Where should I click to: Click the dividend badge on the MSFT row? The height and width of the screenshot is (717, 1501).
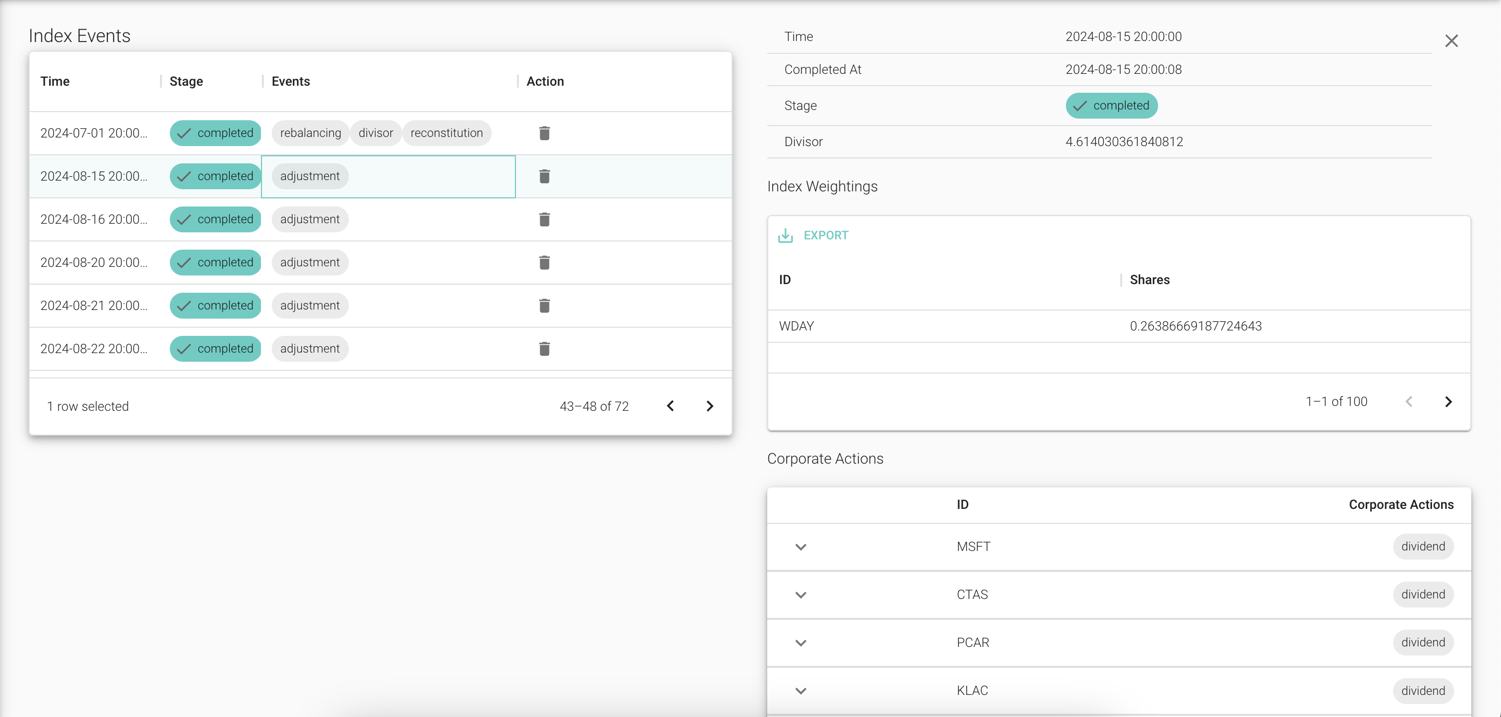coord(1423,546)
